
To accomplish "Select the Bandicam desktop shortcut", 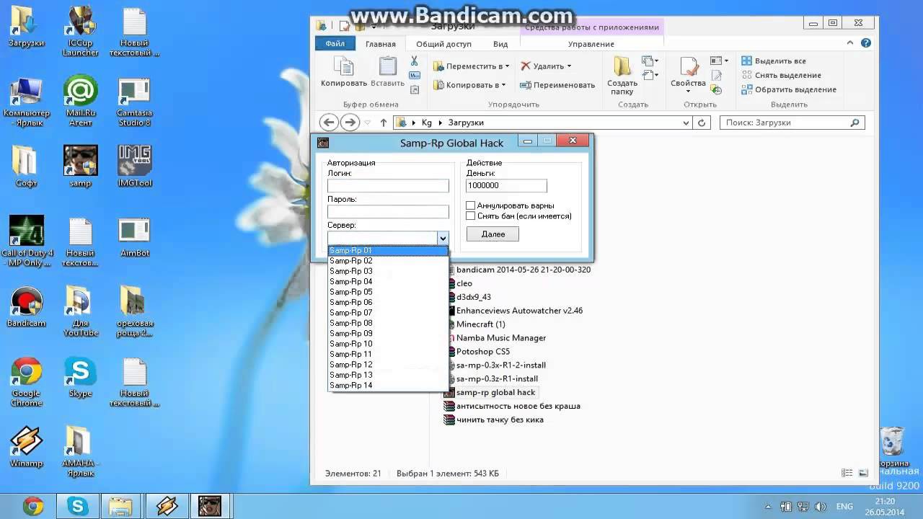I will tap(26, 308).
